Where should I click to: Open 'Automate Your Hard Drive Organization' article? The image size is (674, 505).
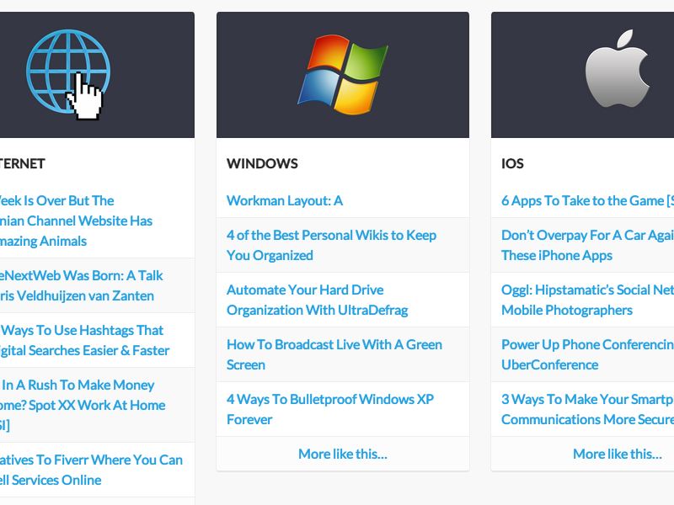pyautogui.click(x=318, y=300)
